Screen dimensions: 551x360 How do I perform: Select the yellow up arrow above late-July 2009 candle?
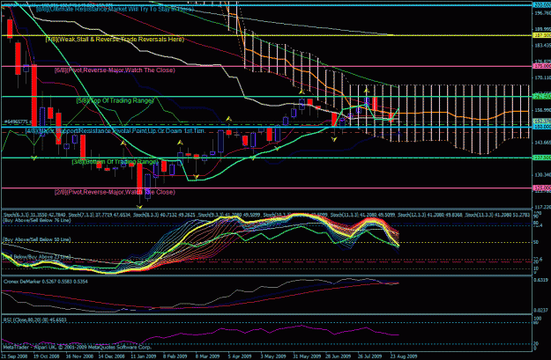click(367, 91)
